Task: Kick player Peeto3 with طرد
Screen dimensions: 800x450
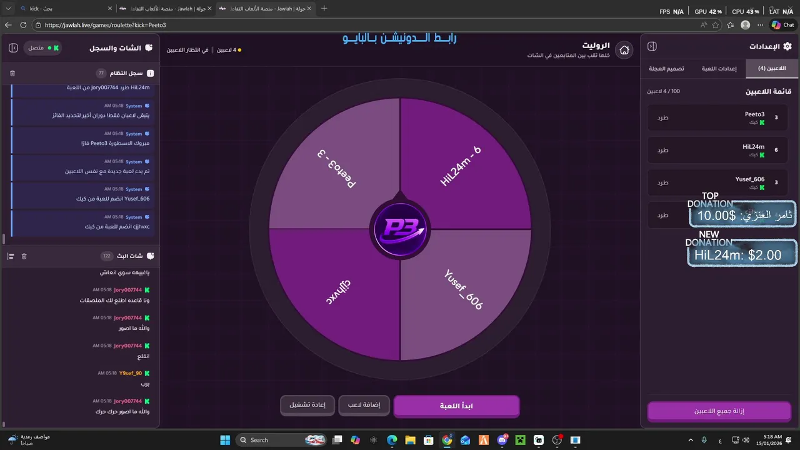Action: (663, 117)
